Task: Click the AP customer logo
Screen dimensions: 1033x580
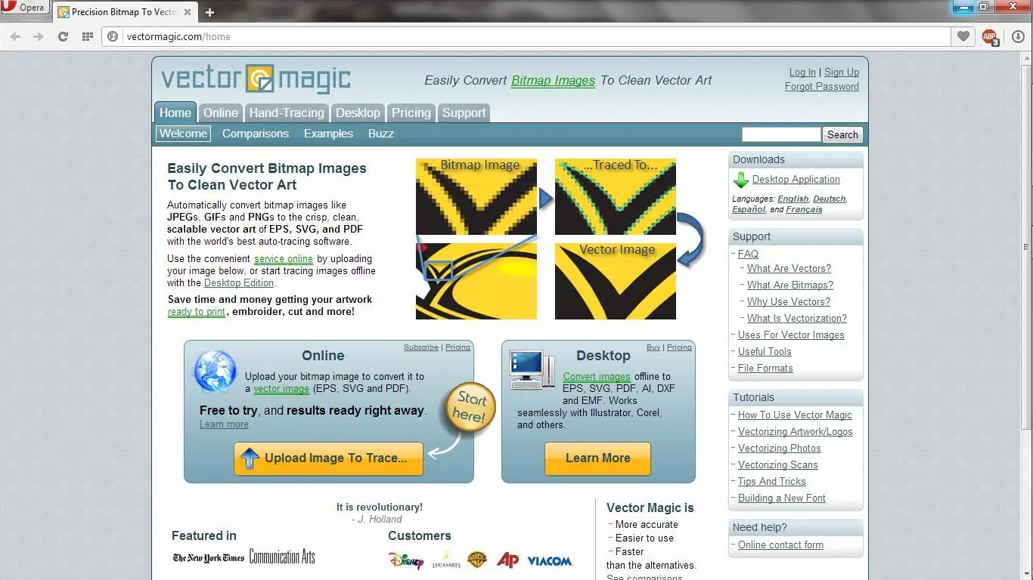Action: coord(507,560)
